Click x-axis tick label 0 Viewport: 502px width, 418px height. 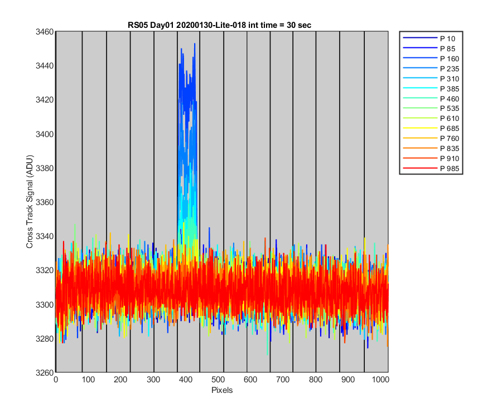(x=56, y=380)
